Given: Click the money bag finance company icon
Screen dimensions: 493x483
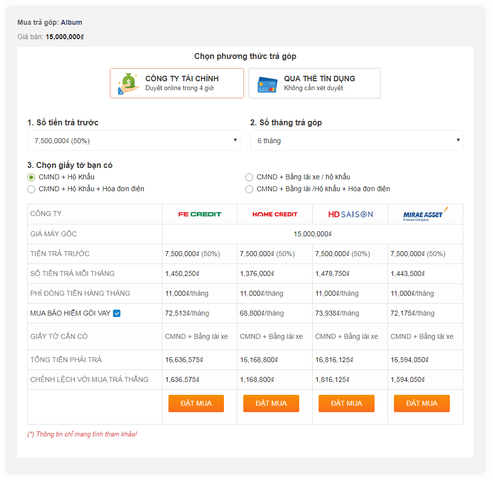Looking at the screenshot, I should pyautogui.click(x=128, y=84).
